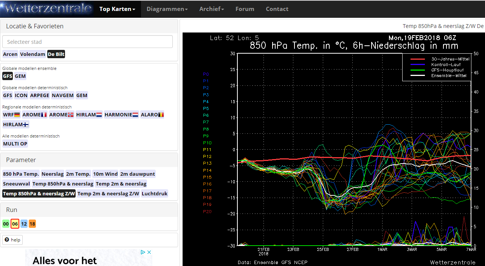Choose AROME model with Norwegian flag
The height and width of the screenshot is (266, 485).
62,114
